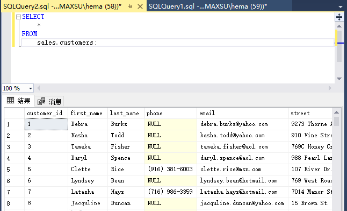Click the jacquline.duncan@yahoo.com email cell

pyautogui.click(x=243, y=203)
